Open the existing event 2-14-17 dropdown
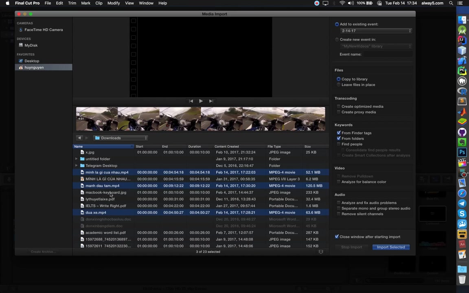Viewport: 469px width, 293px height. (376, 31)
